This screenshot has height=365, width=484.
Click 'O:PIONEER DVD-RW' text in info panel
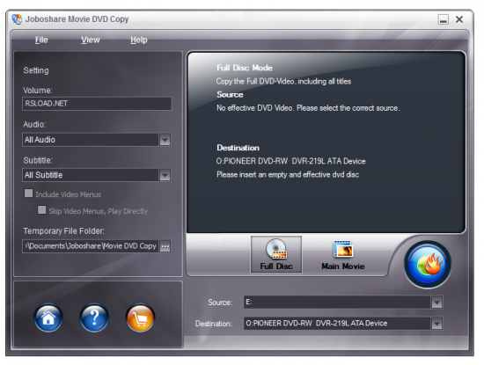click(x=290, y=161)
